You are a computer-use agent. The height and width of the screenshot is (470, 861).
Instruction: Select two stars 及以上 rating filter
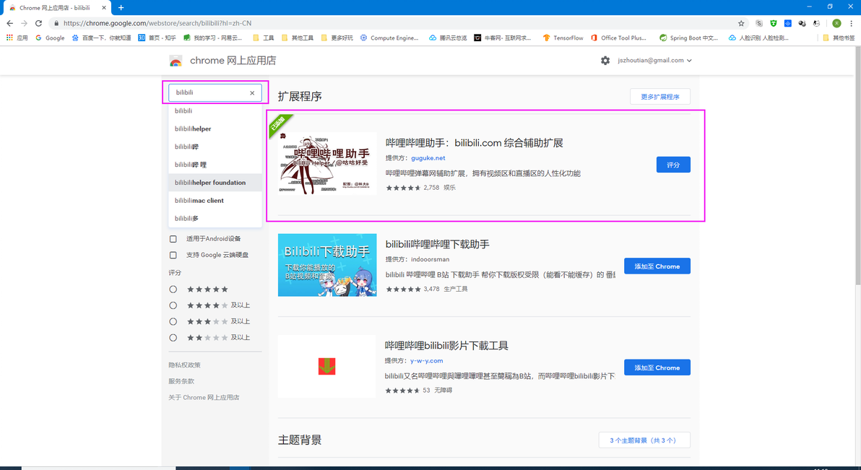[173, 338]
